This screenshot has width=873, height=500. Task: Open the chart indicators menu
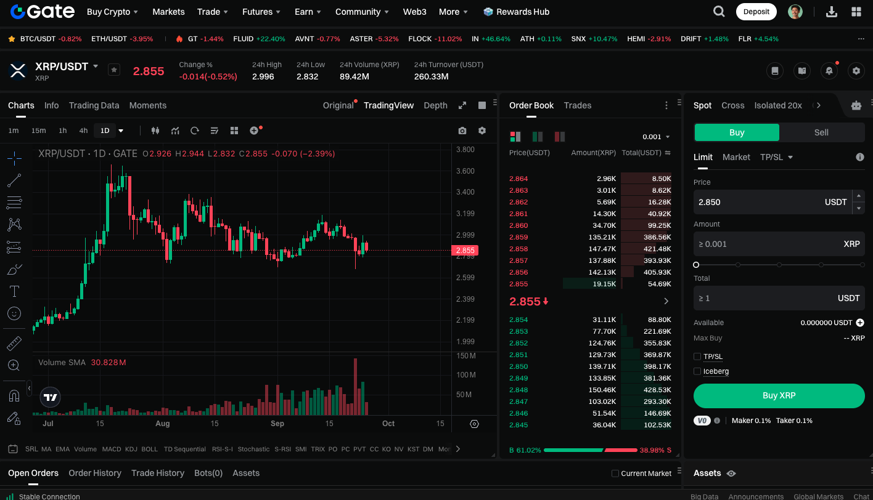175,131
